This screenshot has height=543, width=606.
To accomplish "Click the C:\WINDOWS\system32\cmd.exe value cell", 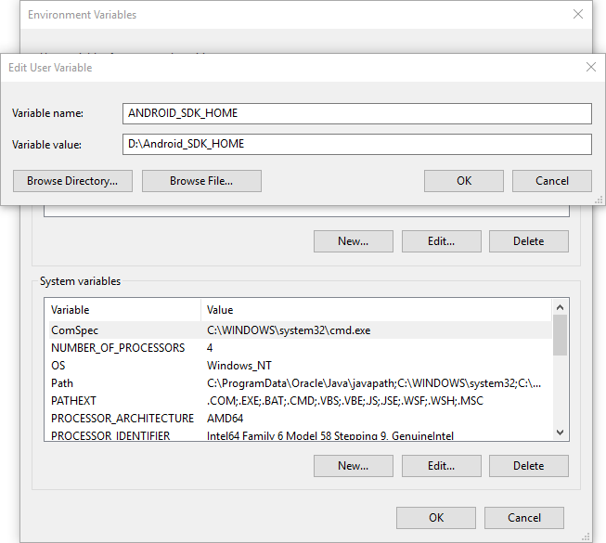I will [289, 330].
